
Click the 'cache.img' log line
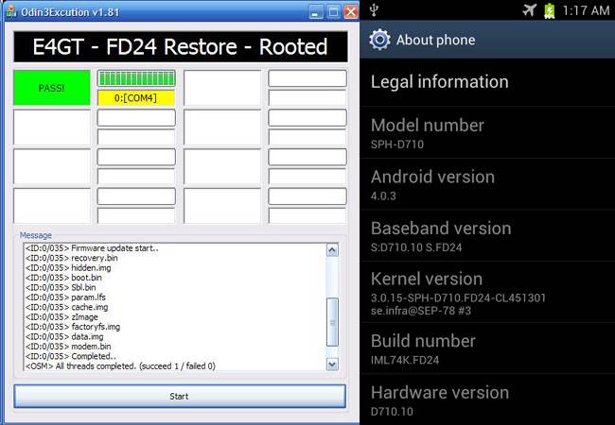click(66, 307)
